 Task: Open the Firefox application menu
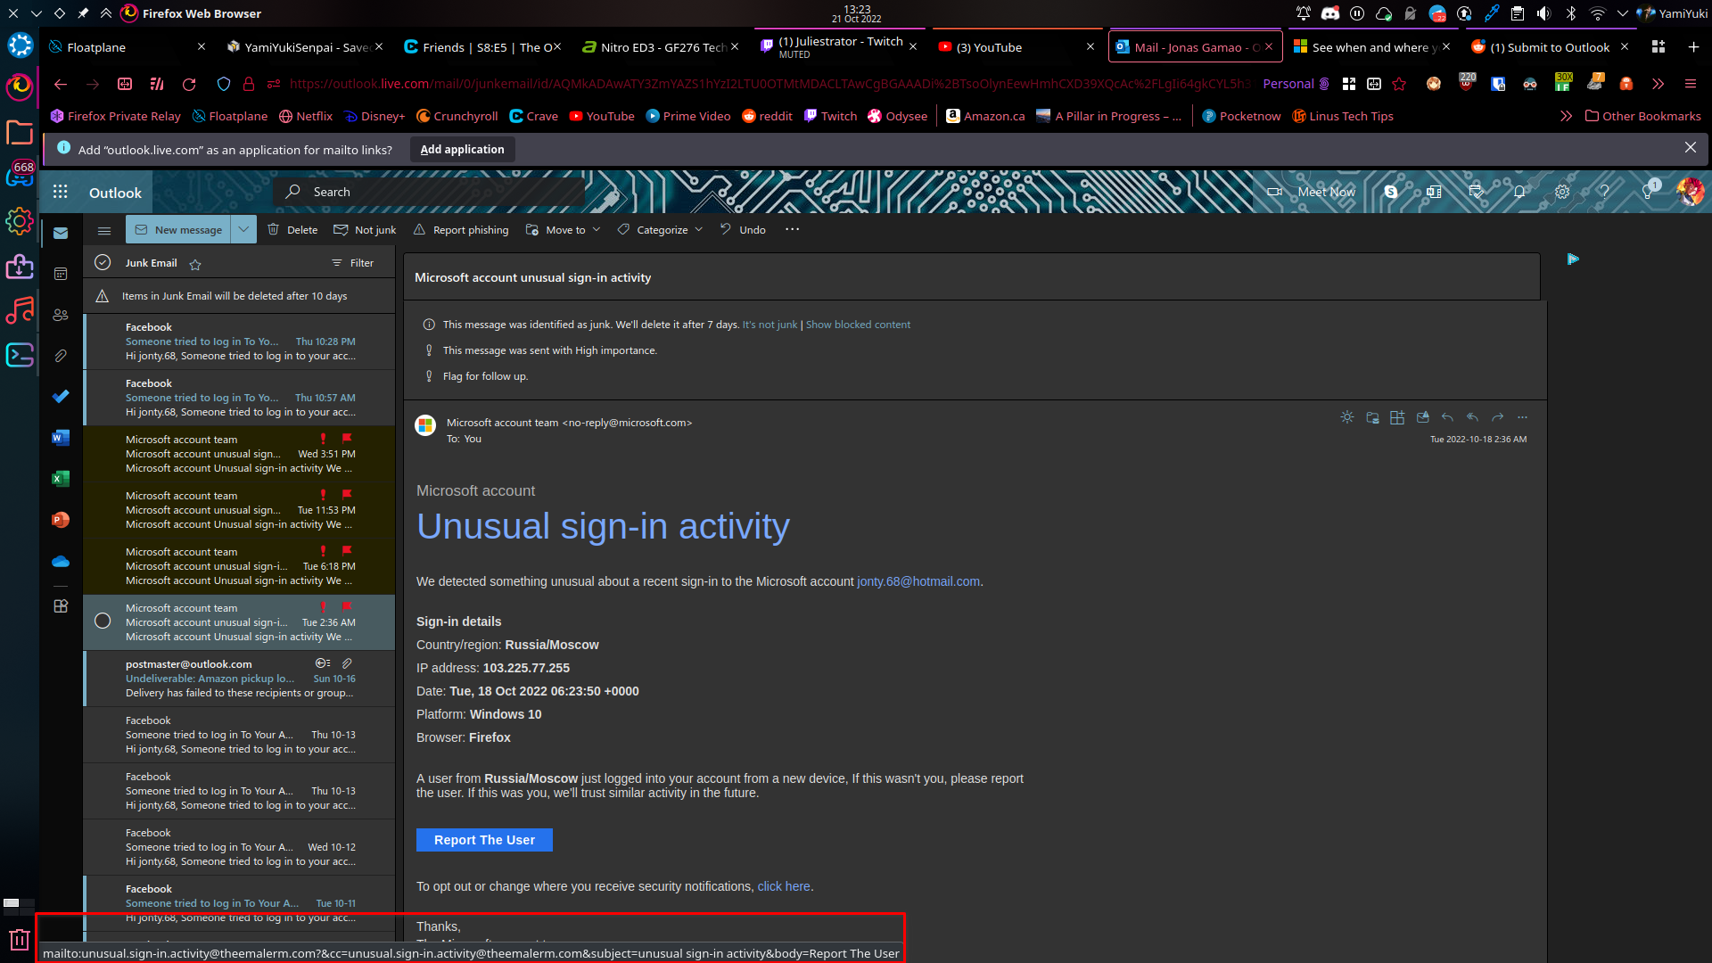click(x=1690, y=84)
